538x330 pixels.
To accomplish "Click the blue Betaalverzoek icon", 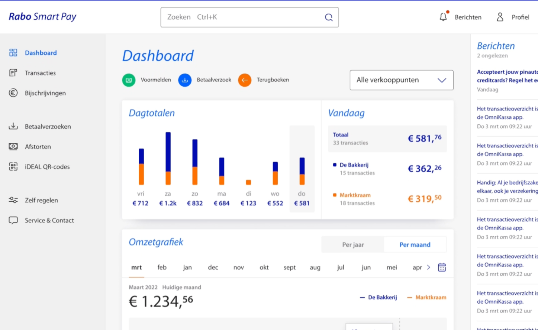I will pyautogui.click(x=185, y=80).
